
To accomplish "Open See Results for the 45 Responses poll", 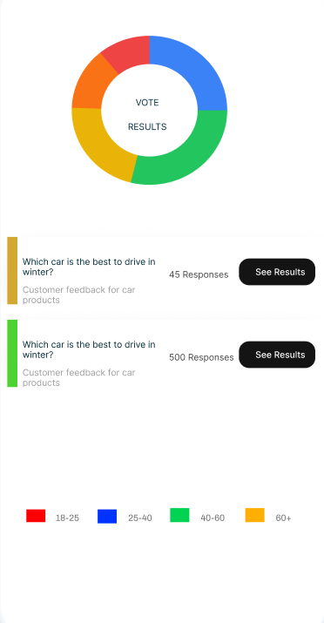I will (x=277, y=272).
